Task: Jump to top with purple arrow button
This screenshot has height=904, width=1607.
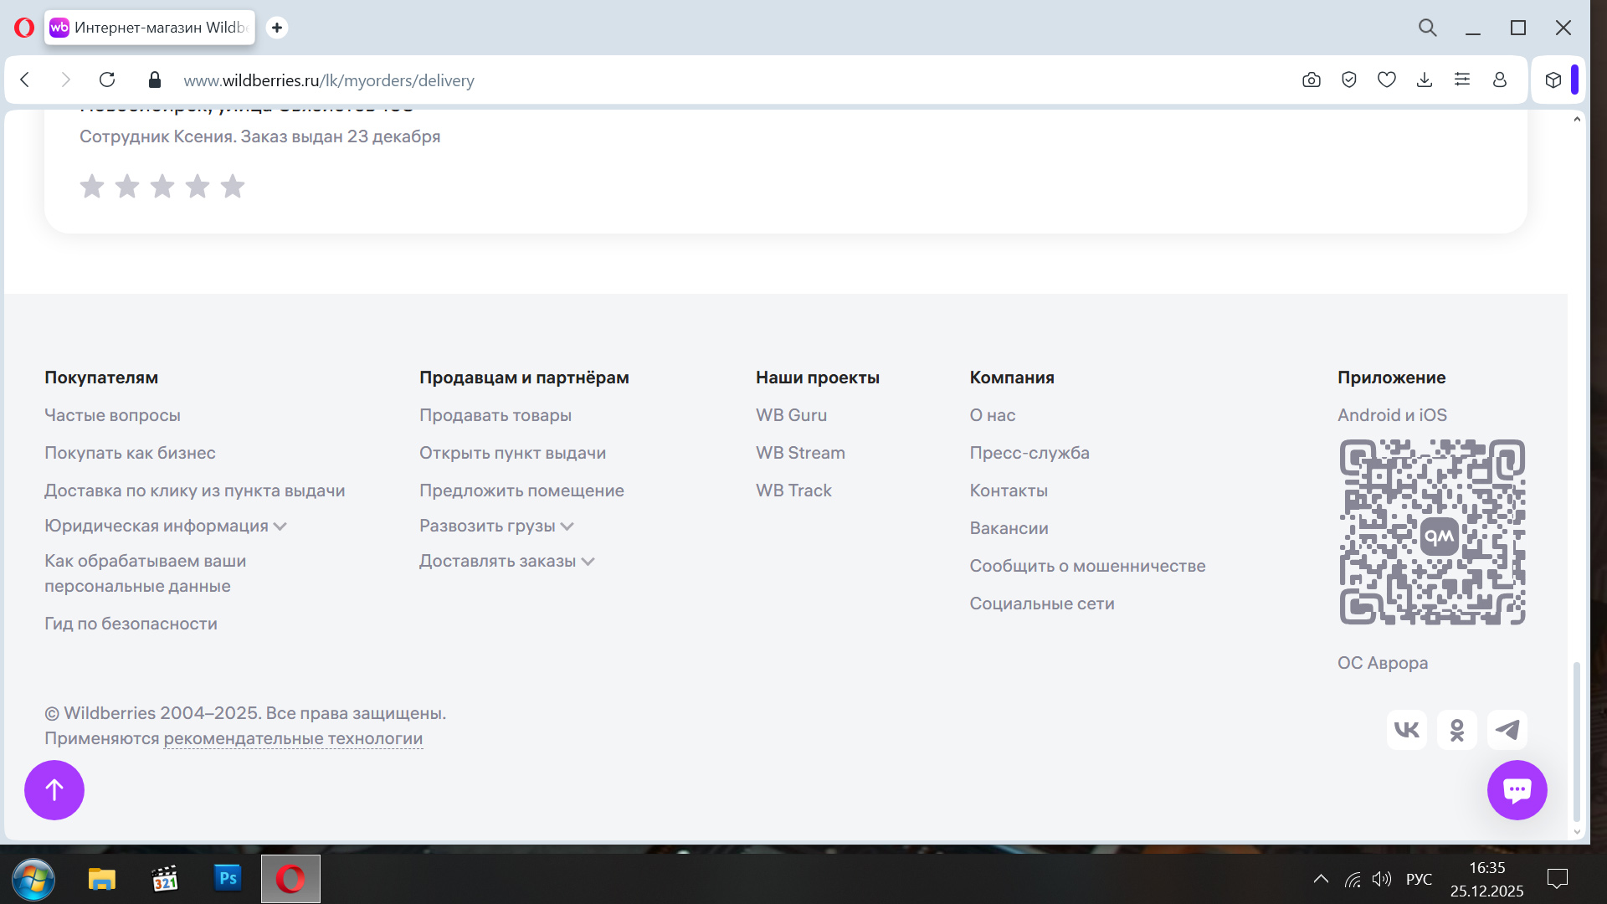Action: click(x=54, y=790)
